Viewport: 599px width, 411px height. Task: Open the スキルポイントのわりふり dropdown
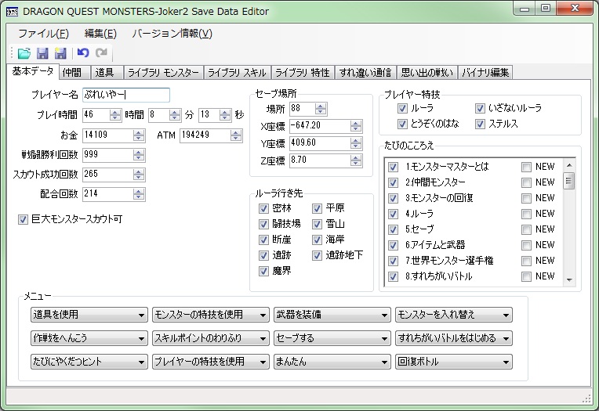[210, 338]
